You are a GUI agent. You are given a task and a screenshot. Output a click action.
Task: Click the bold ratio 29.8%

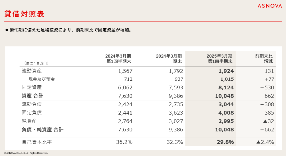tap(225, 142)
